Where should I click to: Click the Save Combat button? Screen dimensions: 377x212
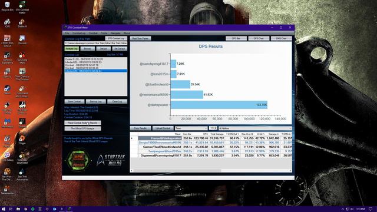74,101
